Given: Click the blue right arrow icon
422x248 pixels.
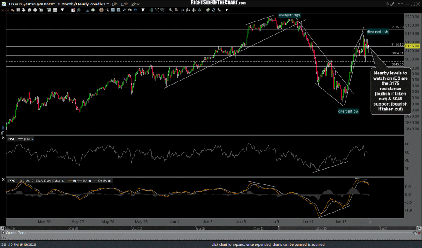Looking at the screenshot, I should pos(135,10).
